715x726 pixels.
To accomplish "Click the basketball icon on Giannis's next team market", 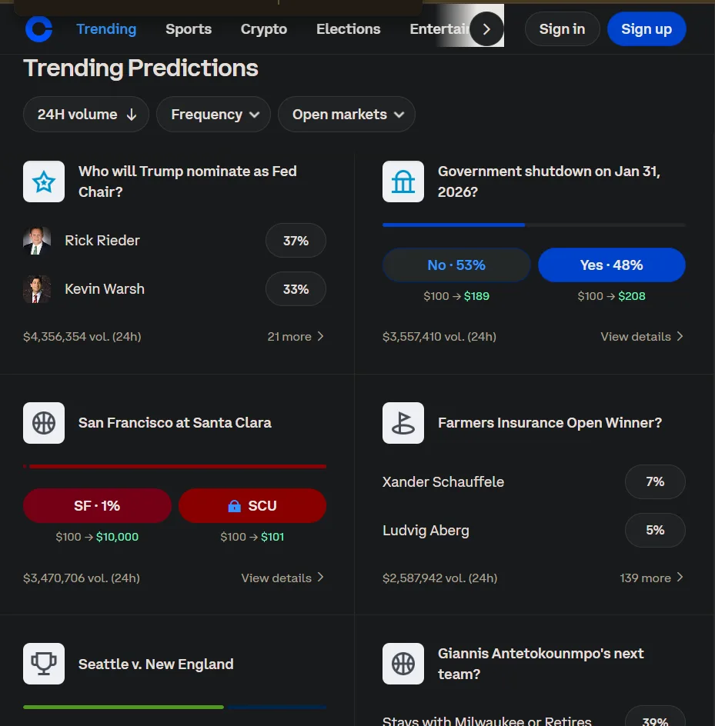I will [x=403, y=664].
